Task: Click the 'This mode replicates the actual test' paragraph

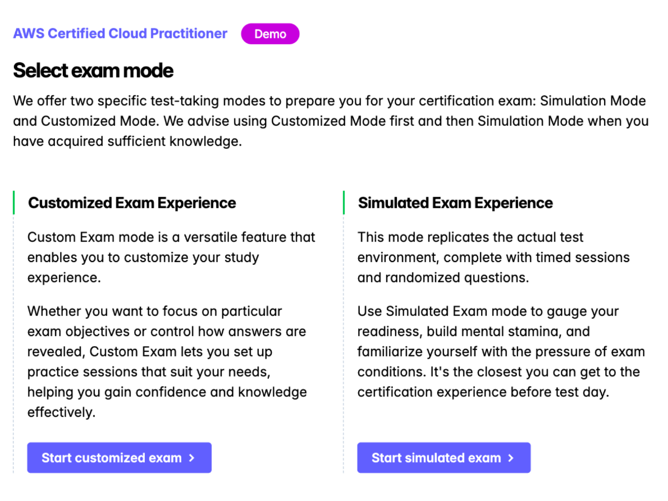Action: coord(493,257)
